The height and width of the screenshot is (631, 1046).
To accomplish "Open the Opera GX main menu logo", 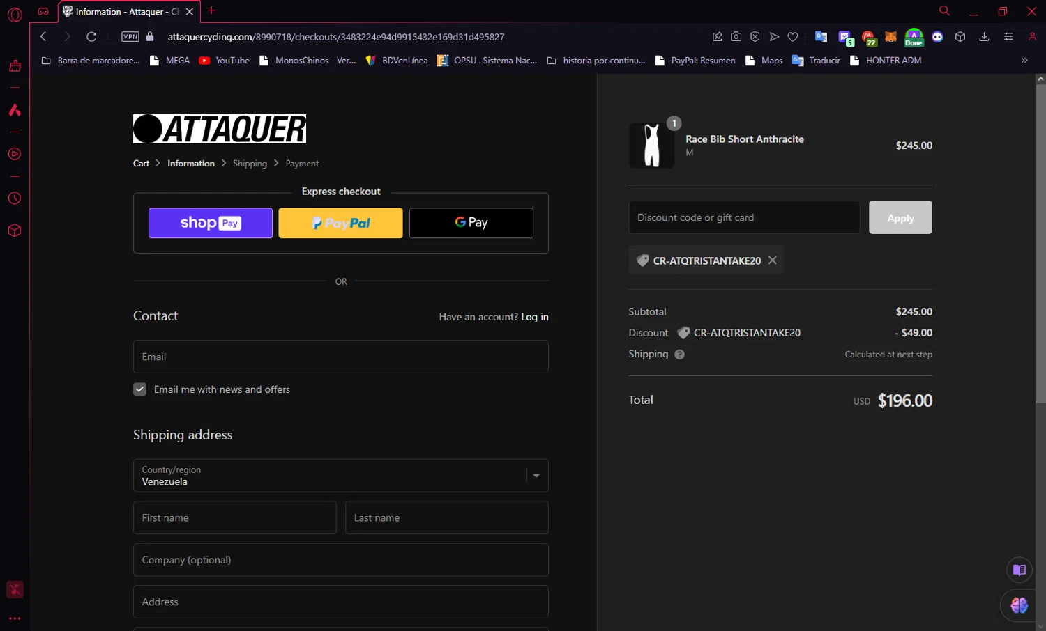I will [x=15, y=15].
